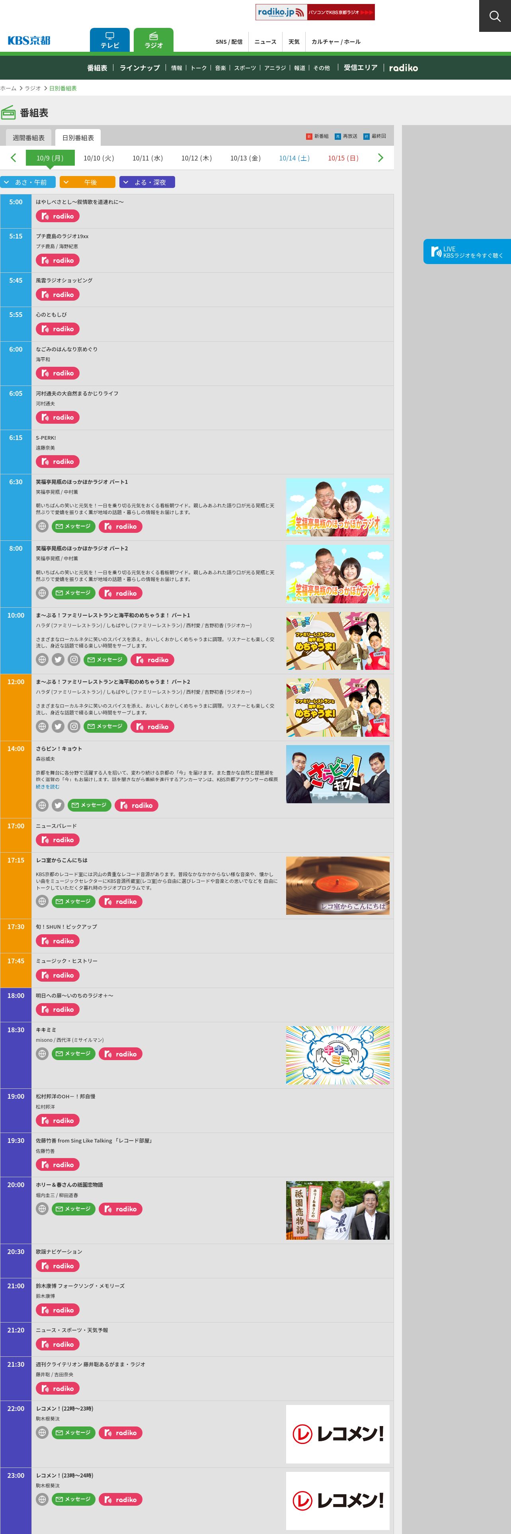Expand 午後 section
The image size is (511, 1534).
(x=88, y=182)
